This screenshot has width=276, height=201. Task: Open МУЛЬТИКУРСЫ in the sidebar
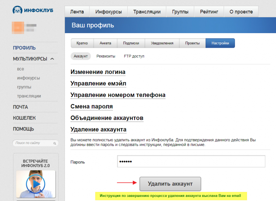(x=30, y=59)
